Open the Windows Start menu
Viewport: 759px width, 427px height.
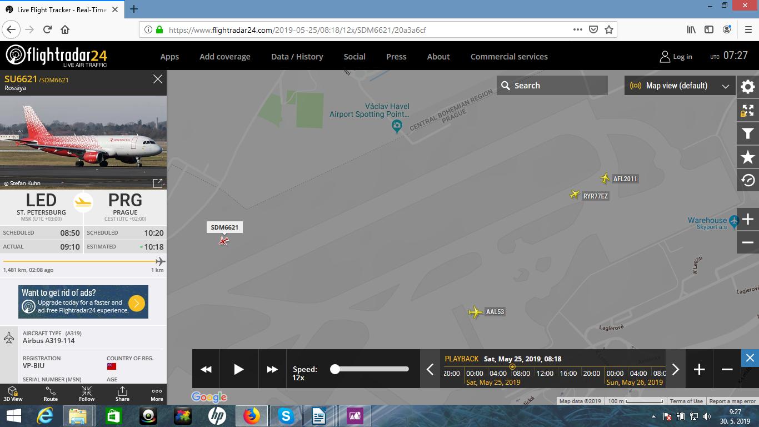pyautogui.click(x=13, y=416)
